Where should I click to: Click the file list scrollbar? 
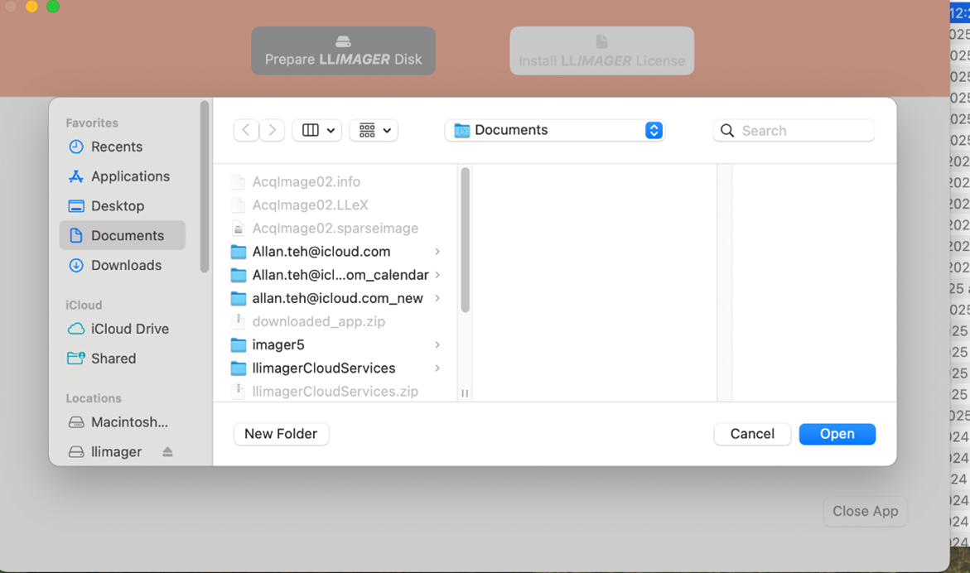pyautogui.click(x=465, y=240)
